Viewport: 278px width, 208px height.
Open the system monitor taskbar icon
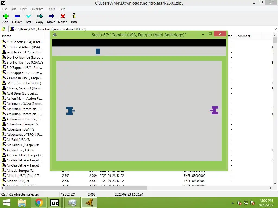coord(72,203)
